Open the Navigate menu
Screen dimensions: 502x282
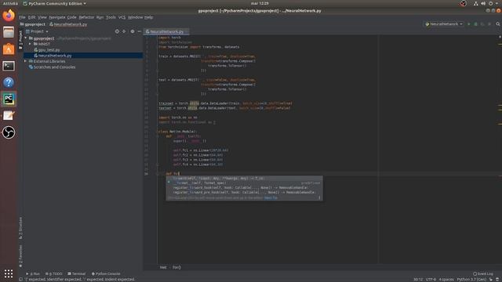[x=57, y=17]
